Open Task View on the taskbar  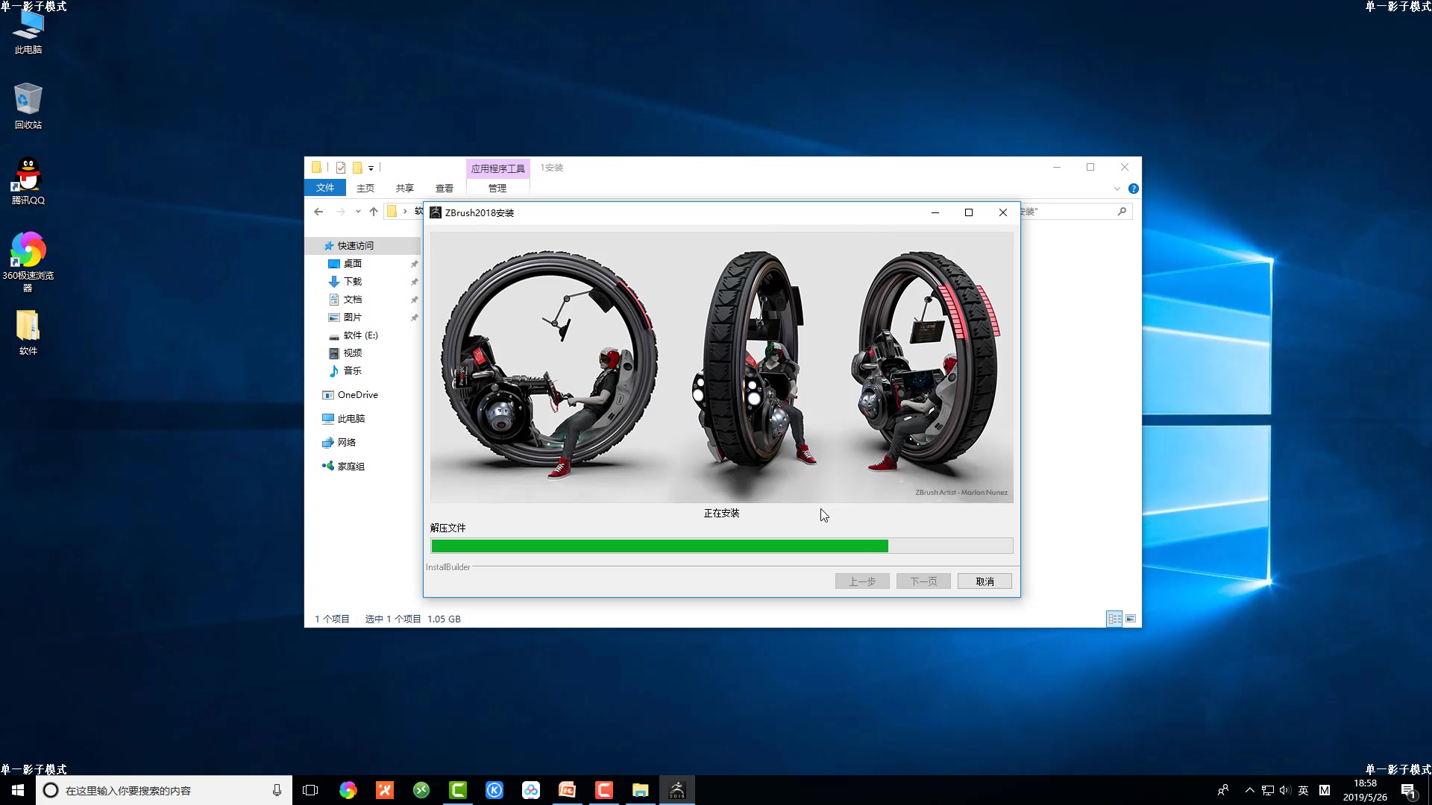point(310,790)
